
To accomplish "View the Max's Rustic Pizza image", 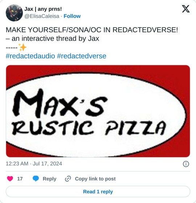I will 98,111.
